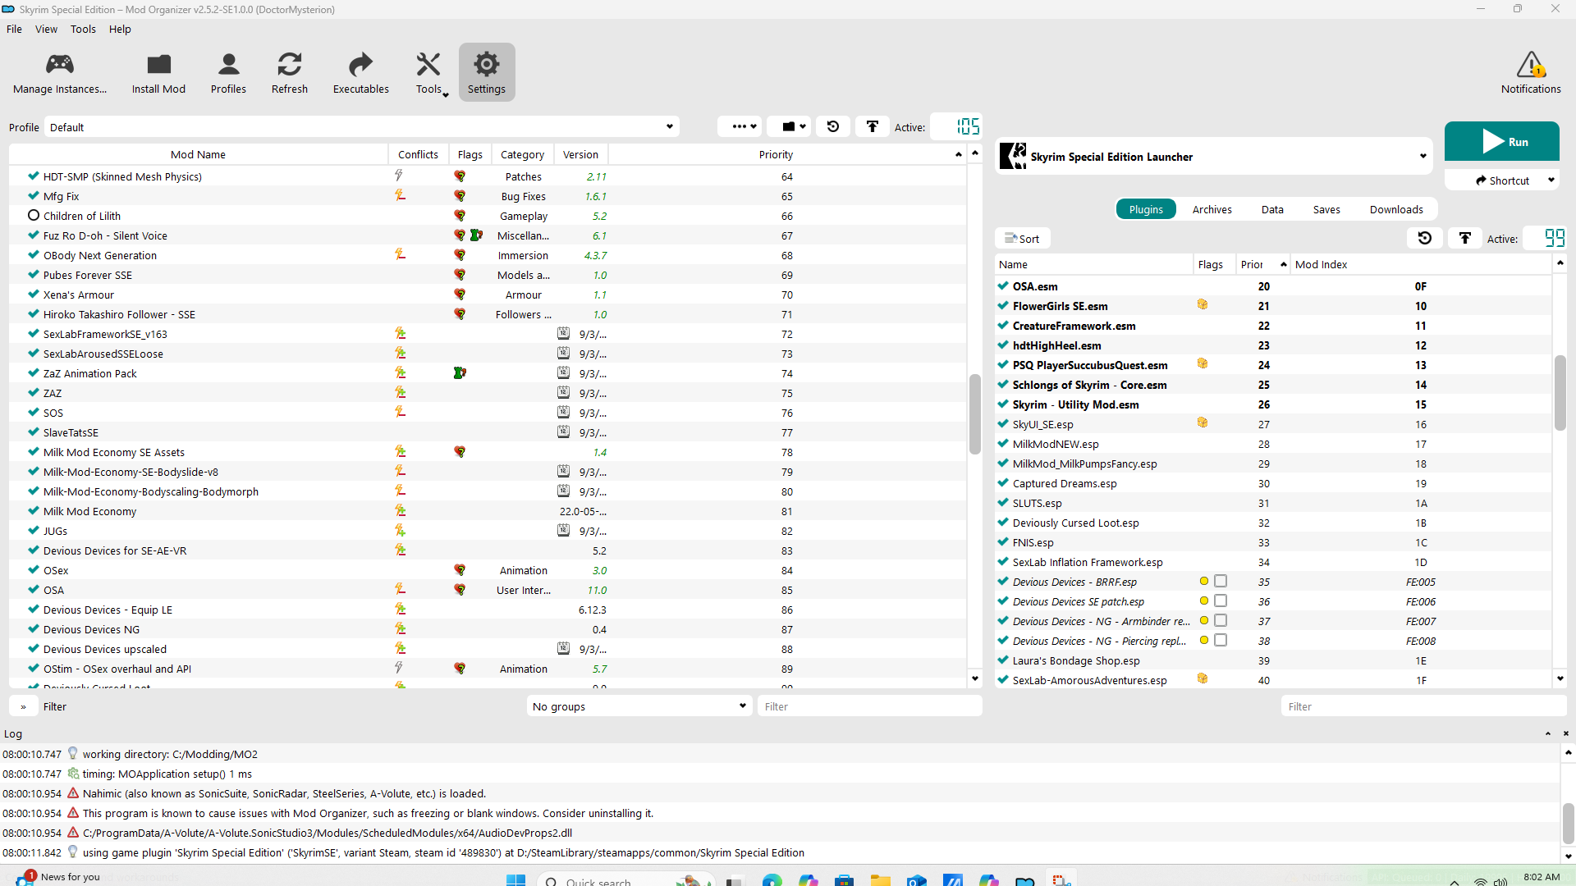Enable the Children of Lilith mod
1576x886 pixels.
coord(34,216)
